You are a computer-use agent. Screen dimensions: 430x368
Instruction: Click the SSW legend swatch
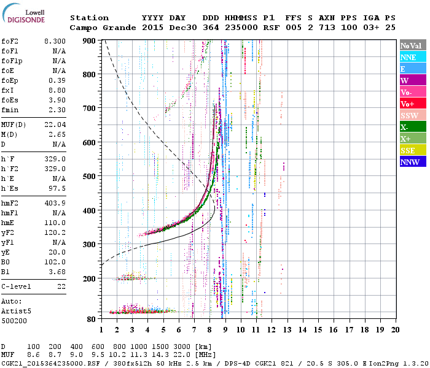pos(413,115)
